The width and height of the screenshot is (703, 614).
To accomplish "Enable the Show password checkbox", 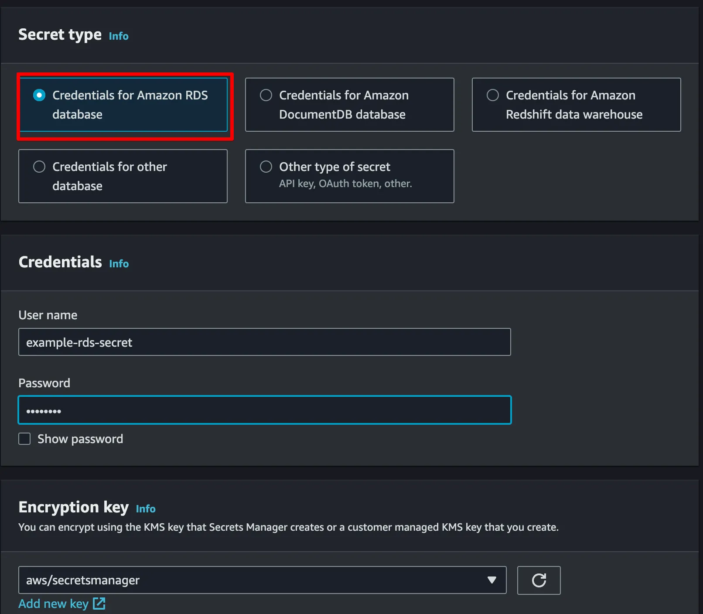I will 24,439.
